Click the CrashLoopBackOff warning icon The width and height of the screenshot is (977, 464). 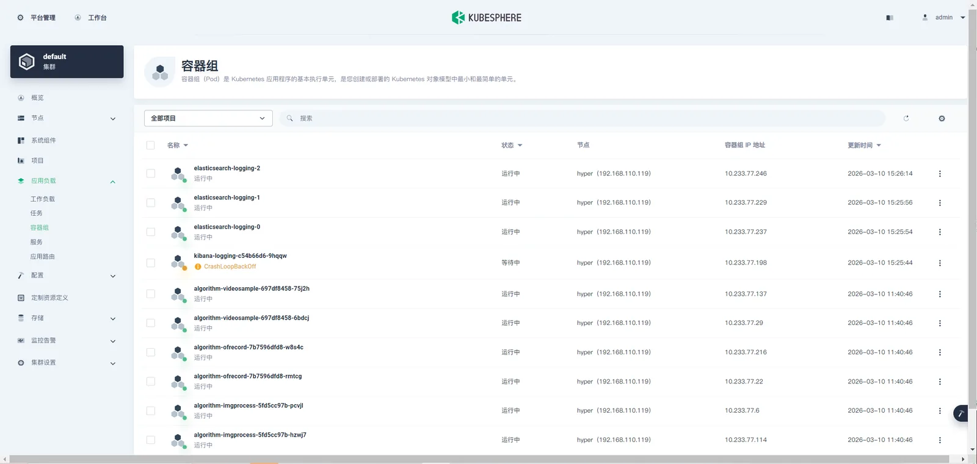[x=198, y=267]
